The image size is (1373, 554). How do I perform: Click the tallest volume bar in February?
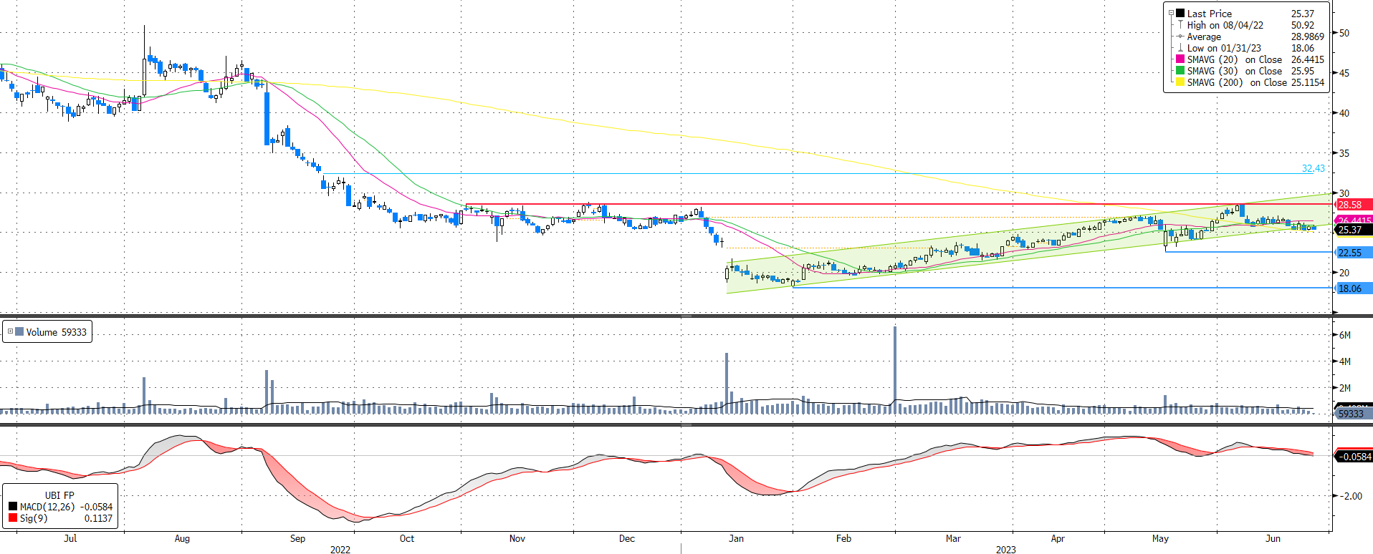point(894,369)
